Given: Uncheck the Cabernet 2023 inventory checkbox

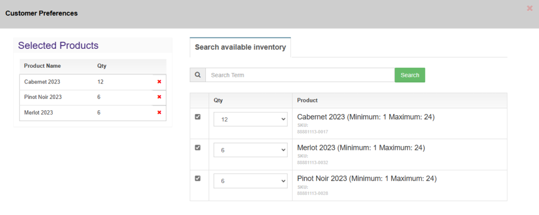Looking at the screenshot, I should click(198, 117).
